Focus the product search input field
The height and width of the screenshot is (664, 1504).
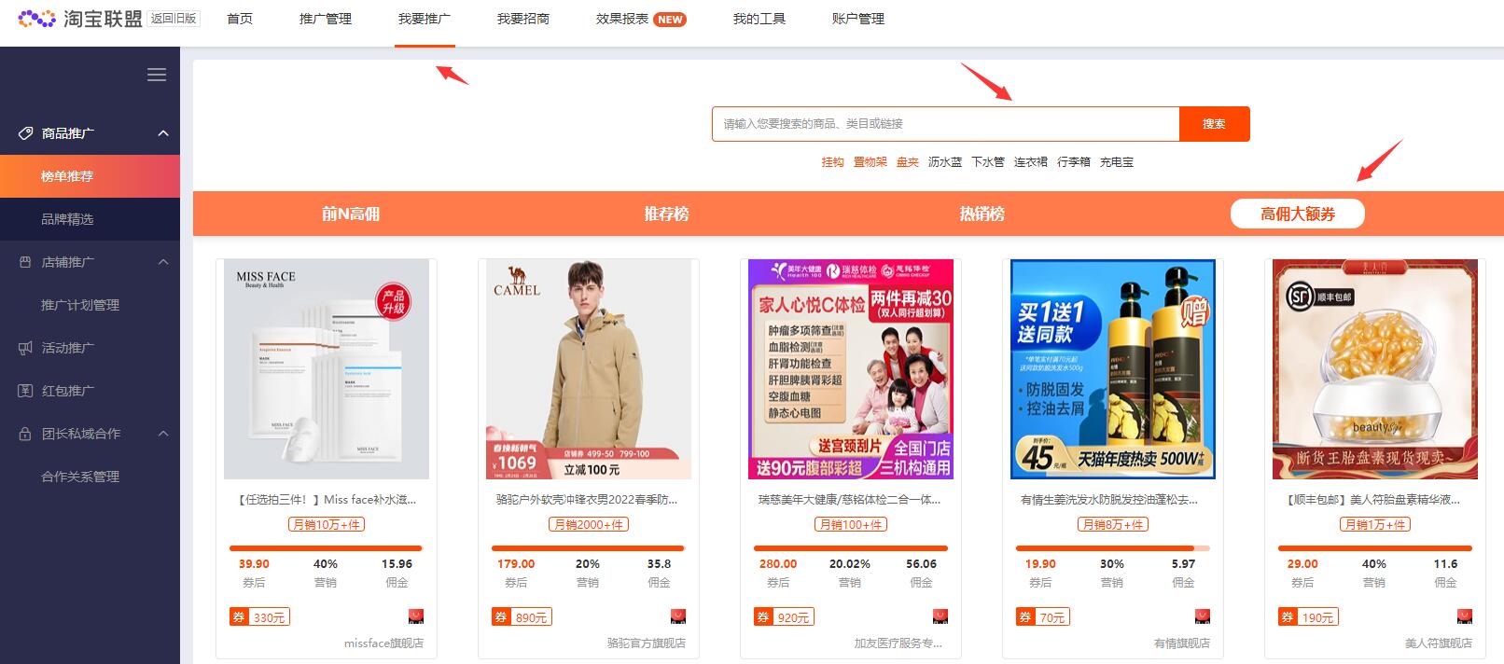tap(945, 124)
